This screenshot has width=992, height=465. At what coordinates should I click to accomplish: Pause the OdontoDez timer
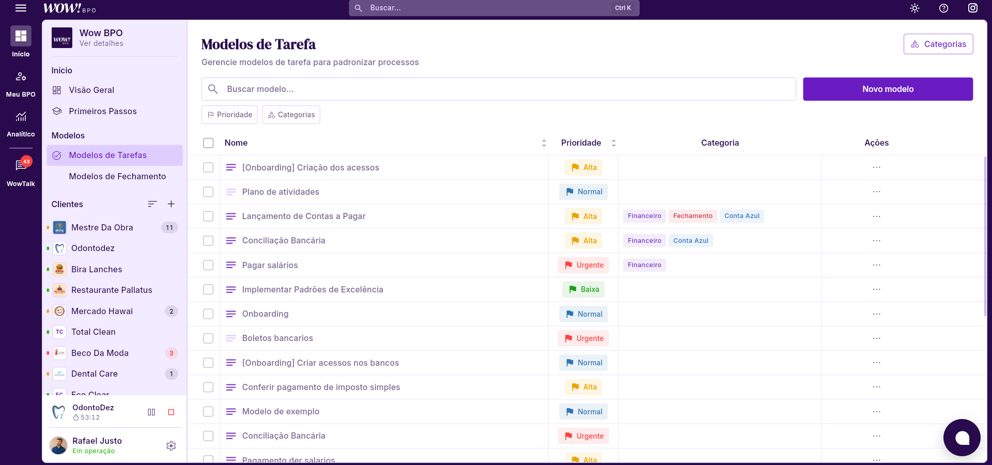[151, 412]
